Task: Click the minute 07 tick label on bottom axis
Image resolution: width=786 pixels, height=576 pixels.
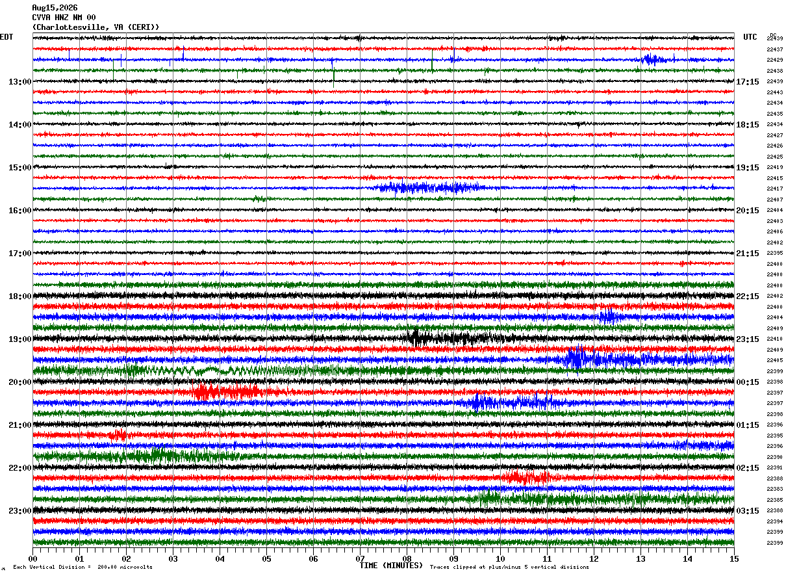Action: 360,558
